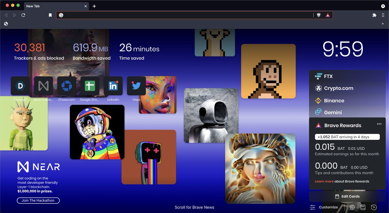389x213 pixels.
Task: Go forward with the forward arrow
Action: pos(15,15)
